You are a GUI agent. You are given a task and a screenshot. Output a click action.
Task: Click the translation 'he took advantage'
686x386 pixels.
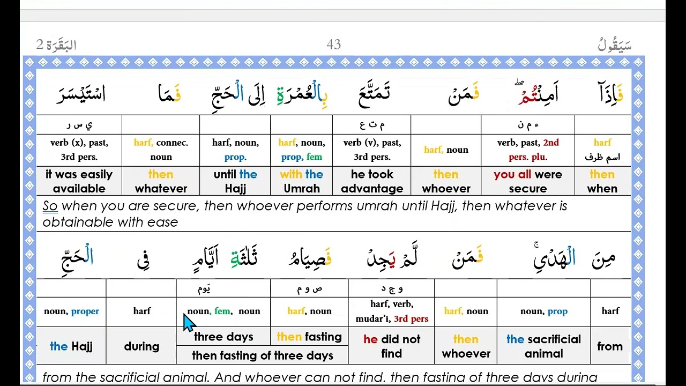tap(372, 181)
